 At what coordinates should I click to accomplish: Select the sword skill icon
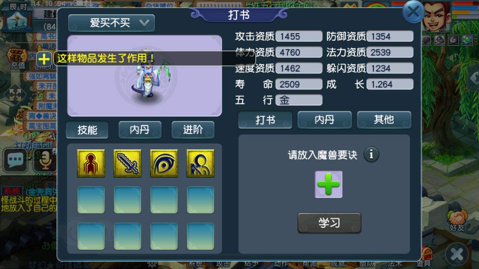pos(128,163)
